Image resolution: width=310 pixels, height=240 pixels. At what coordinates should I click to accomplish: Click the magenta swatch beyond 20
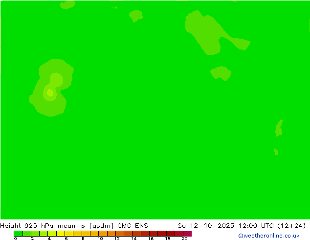[x=187, y=234]
